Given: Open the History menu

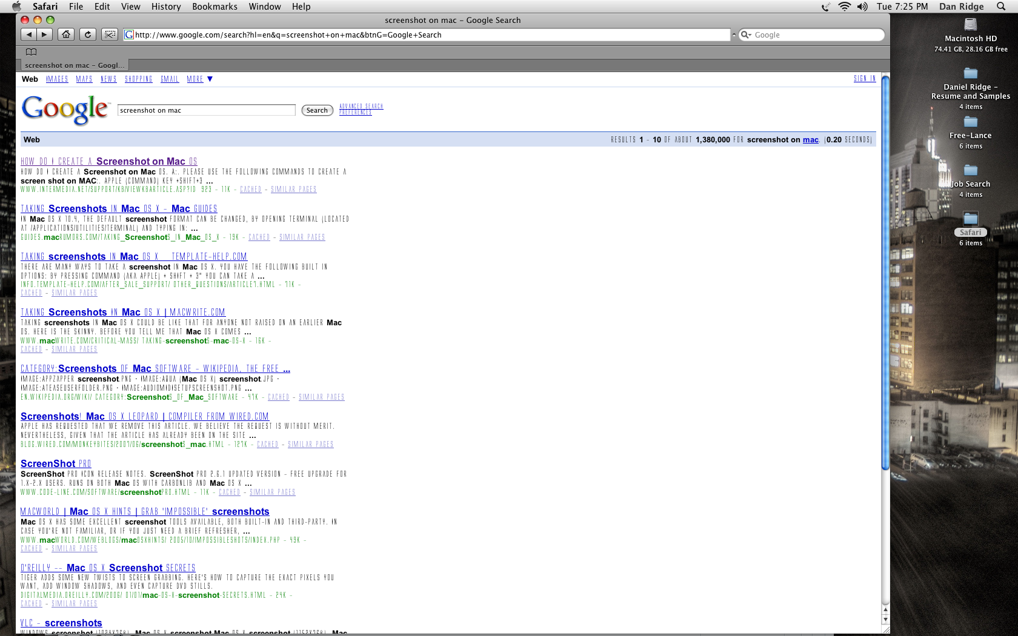Looking at the screenshot, I should click(x=165, y=7).
